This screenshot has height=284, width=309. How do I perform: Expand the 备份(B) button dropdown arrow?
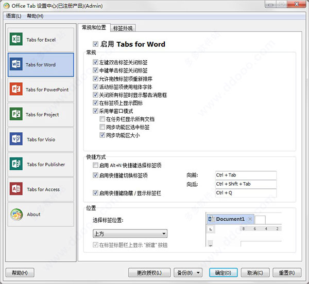[198, 273]
